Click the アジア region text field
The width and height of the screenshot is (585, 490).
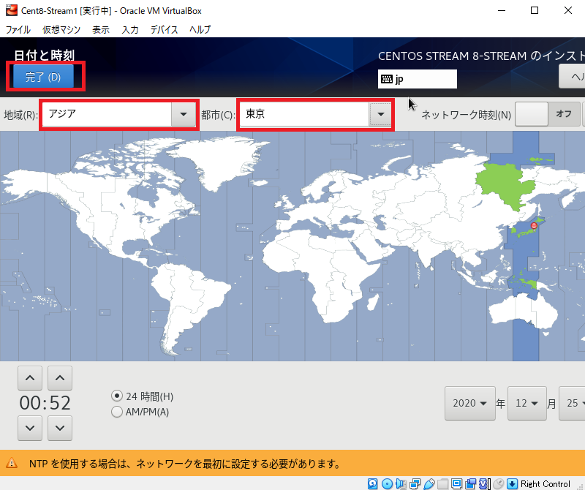pyautogui.click(x=107, y=114)
